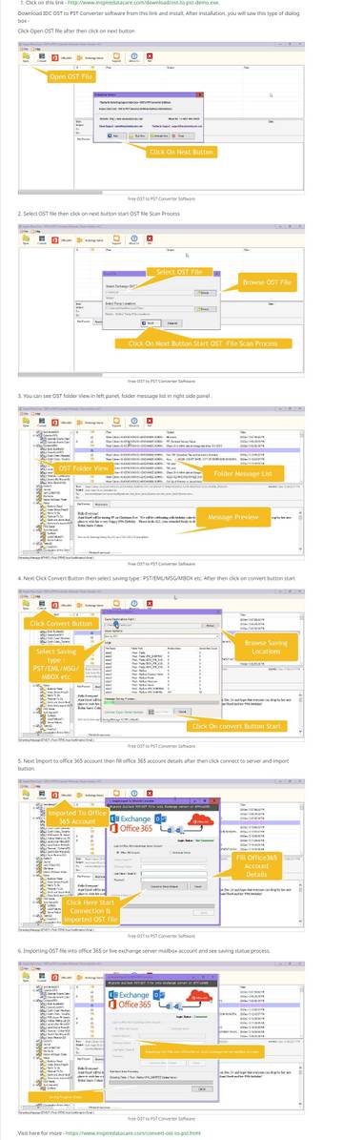Open the ost-to-pst-demo.exe download link
343x1140 pixels.
click(x=142, y=3)
